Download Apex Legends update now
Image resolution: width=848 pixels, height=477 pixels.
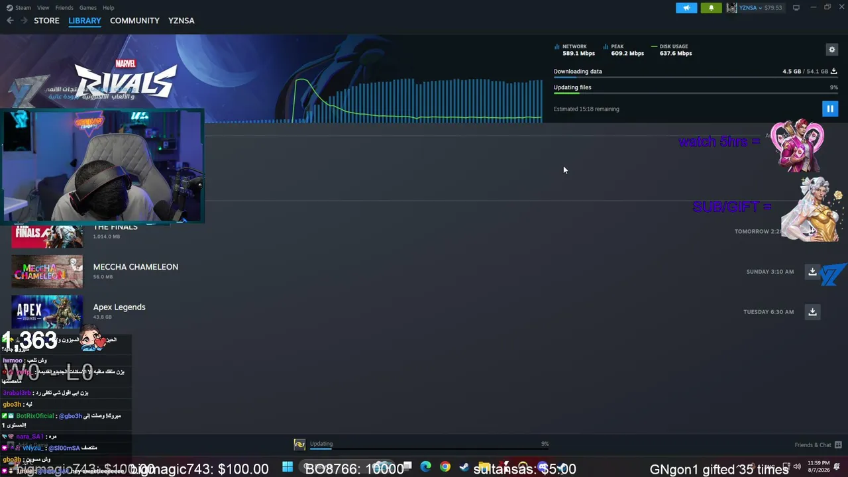tap(812, 312)
